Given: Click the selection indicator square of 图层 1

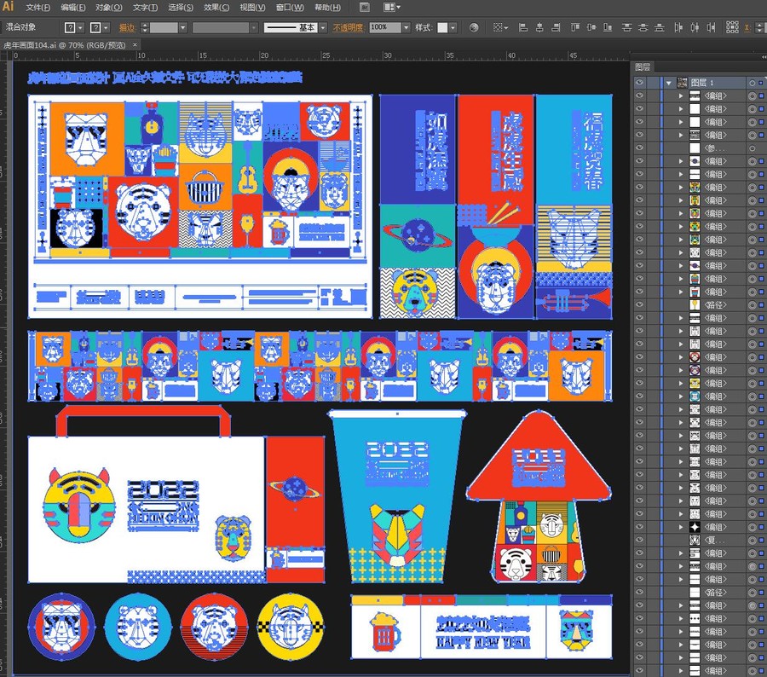Looking at the screenshot, I should coord(761,83).
